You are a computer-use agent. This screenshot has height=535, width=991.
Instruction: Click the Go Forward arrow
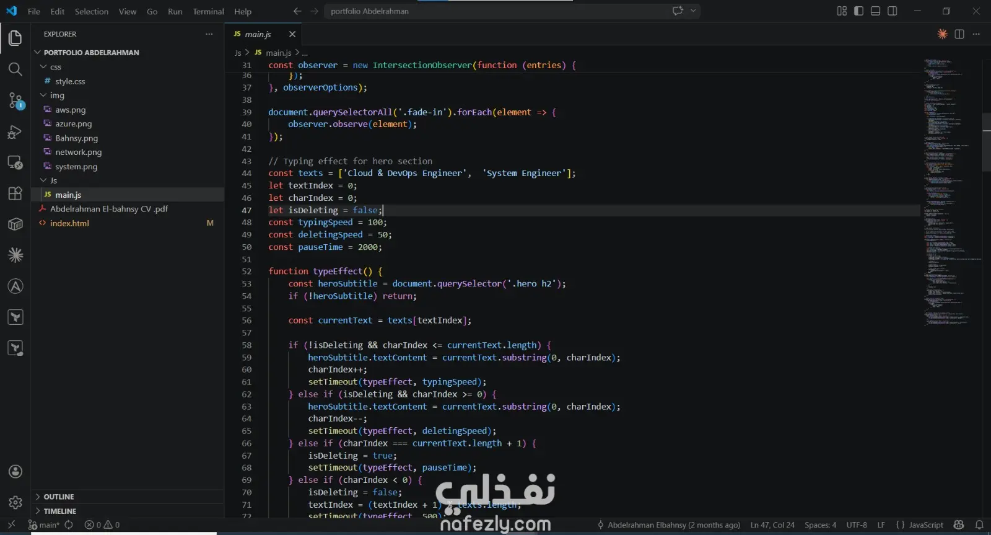pyautogui.click(x=314, y=11)
